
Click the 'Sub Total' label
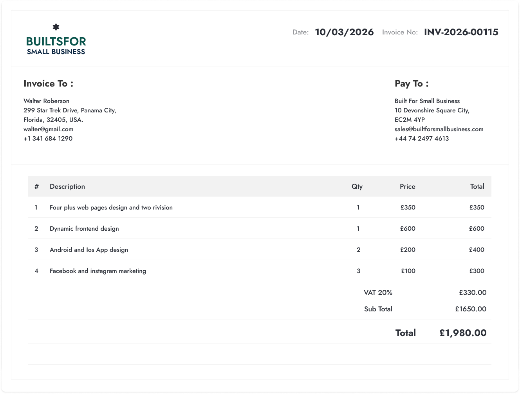378,309
